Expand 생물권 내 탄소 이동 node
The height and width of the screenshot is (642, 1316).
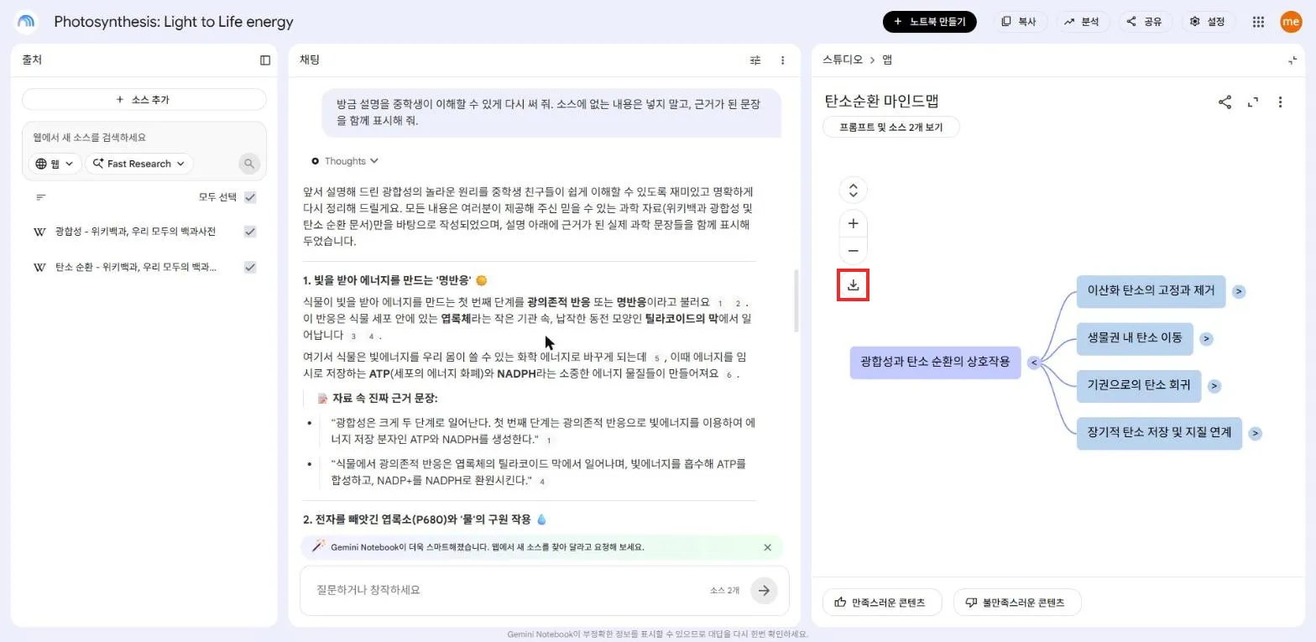[1206, 339]
